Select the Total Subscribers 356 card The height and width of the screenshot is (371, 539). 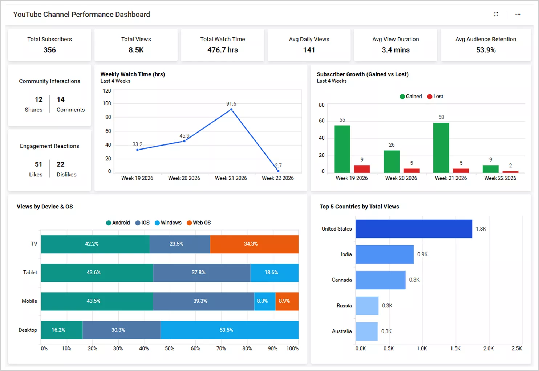pyautogui.click(x=49, y=45)
